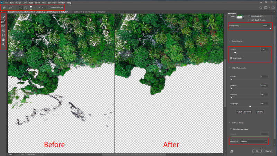Image resolution: width=277 pixels, height=156 pixels.
Task: Collapse the Properties panel with double arrows
Action: [x=274, y=11]
